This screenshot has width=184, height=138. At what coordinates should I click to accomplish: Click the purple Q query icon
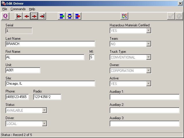tap(5, 16)
